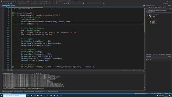Image resolution: width=172 pixels, height=97 pixels.
Task: Start Lokaler Windows-Debugger
Action: [37, 3]
